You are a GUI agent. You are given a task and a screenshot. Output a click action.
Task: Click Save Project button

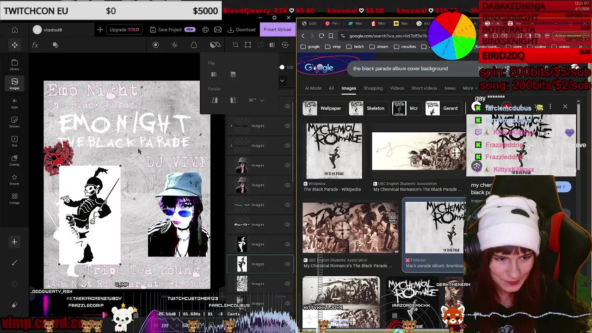(172, 30)
